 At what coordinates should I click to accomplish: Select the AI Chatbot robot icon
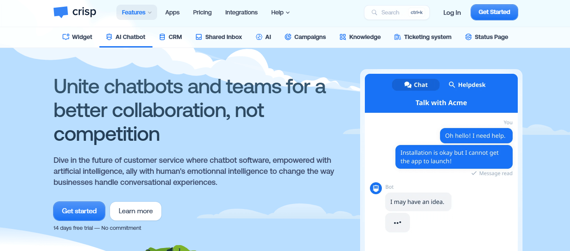tap(109, 37)
